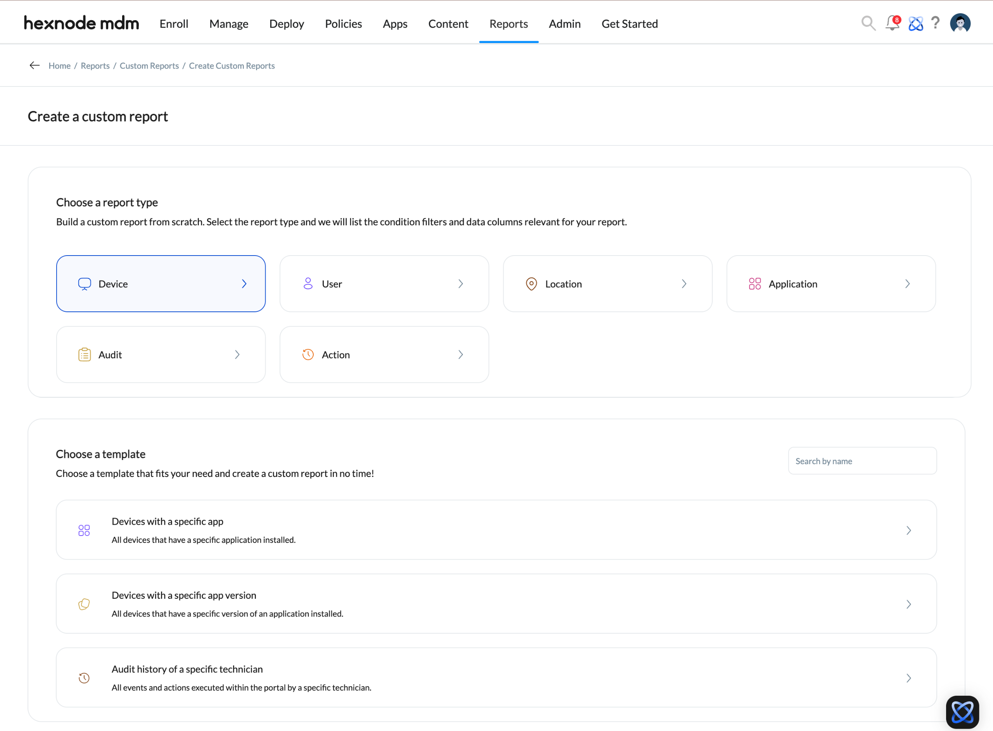Select the Device report type label
Screen dimensions: 993x731
pos(113,283)
